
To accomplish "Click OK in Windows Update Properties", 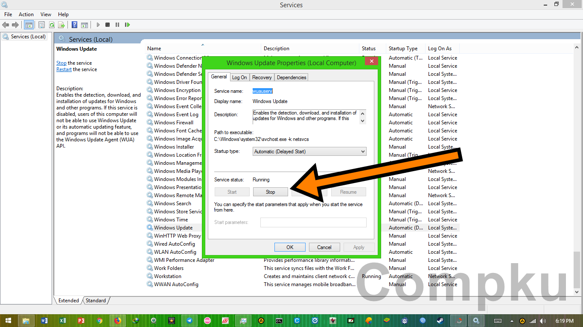I will pos(290,247).
